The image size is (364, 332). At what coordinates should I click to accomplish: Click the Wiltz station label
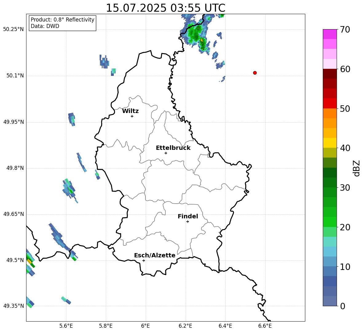[x=130, y=111]
